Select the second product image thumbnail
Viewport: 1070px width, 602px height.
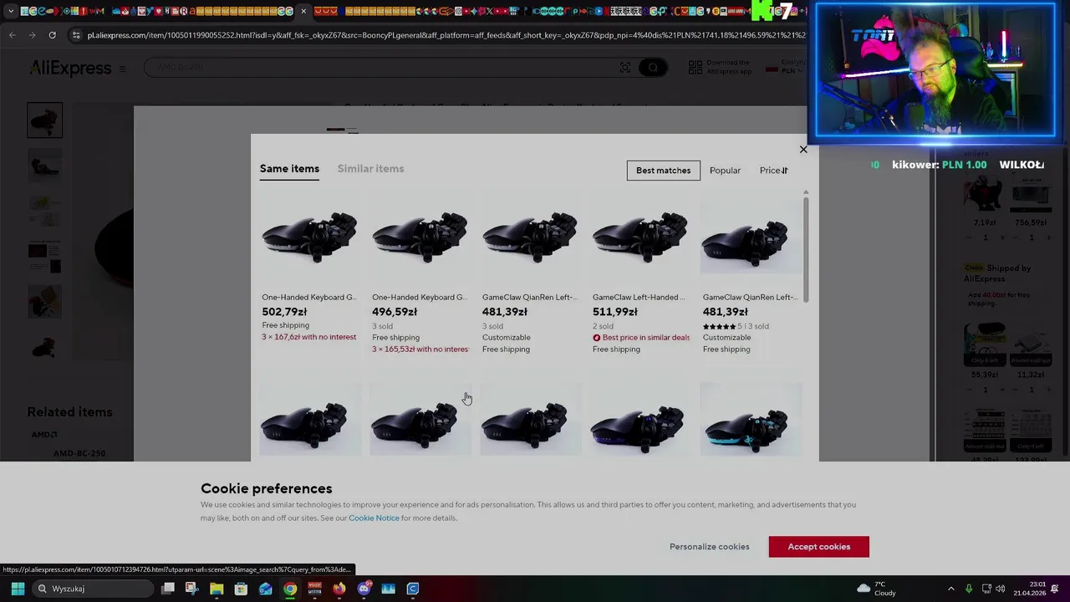pyautogui.click(x=44, y=166)
